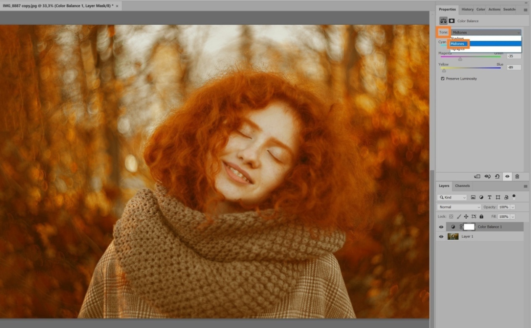531x328 pixels.
Task: Select the IMG_8887 copy.jpg document tab
Action: coord(58,6)
